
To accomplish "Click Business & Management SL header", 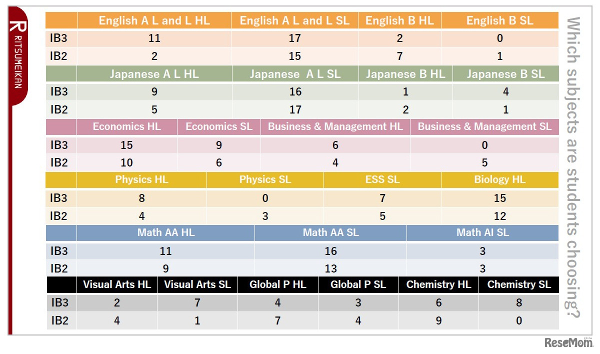I will click(x=484, y=126).
